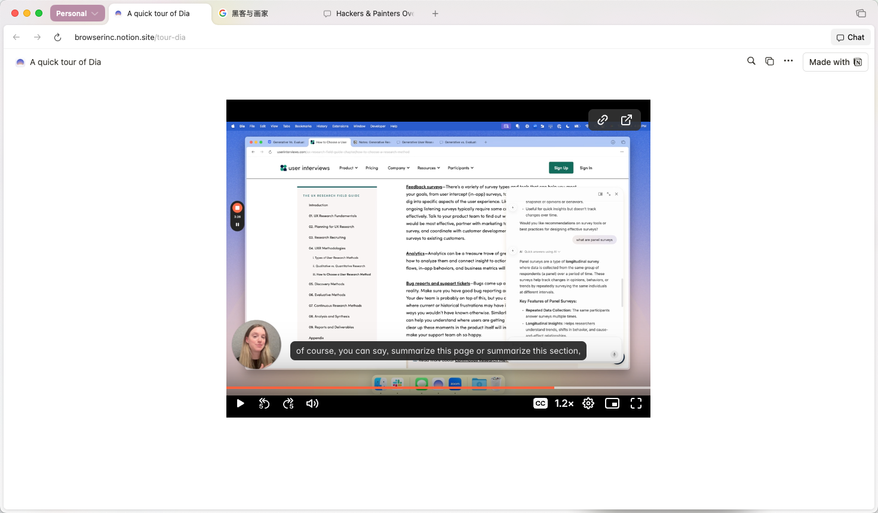This screenshot has width=878, height=513.
Task: Skip the video forward five seconds
Action: [x=288, y=403]
